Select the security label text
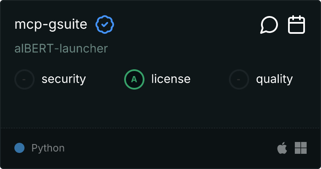 click(x=64, y=79)
